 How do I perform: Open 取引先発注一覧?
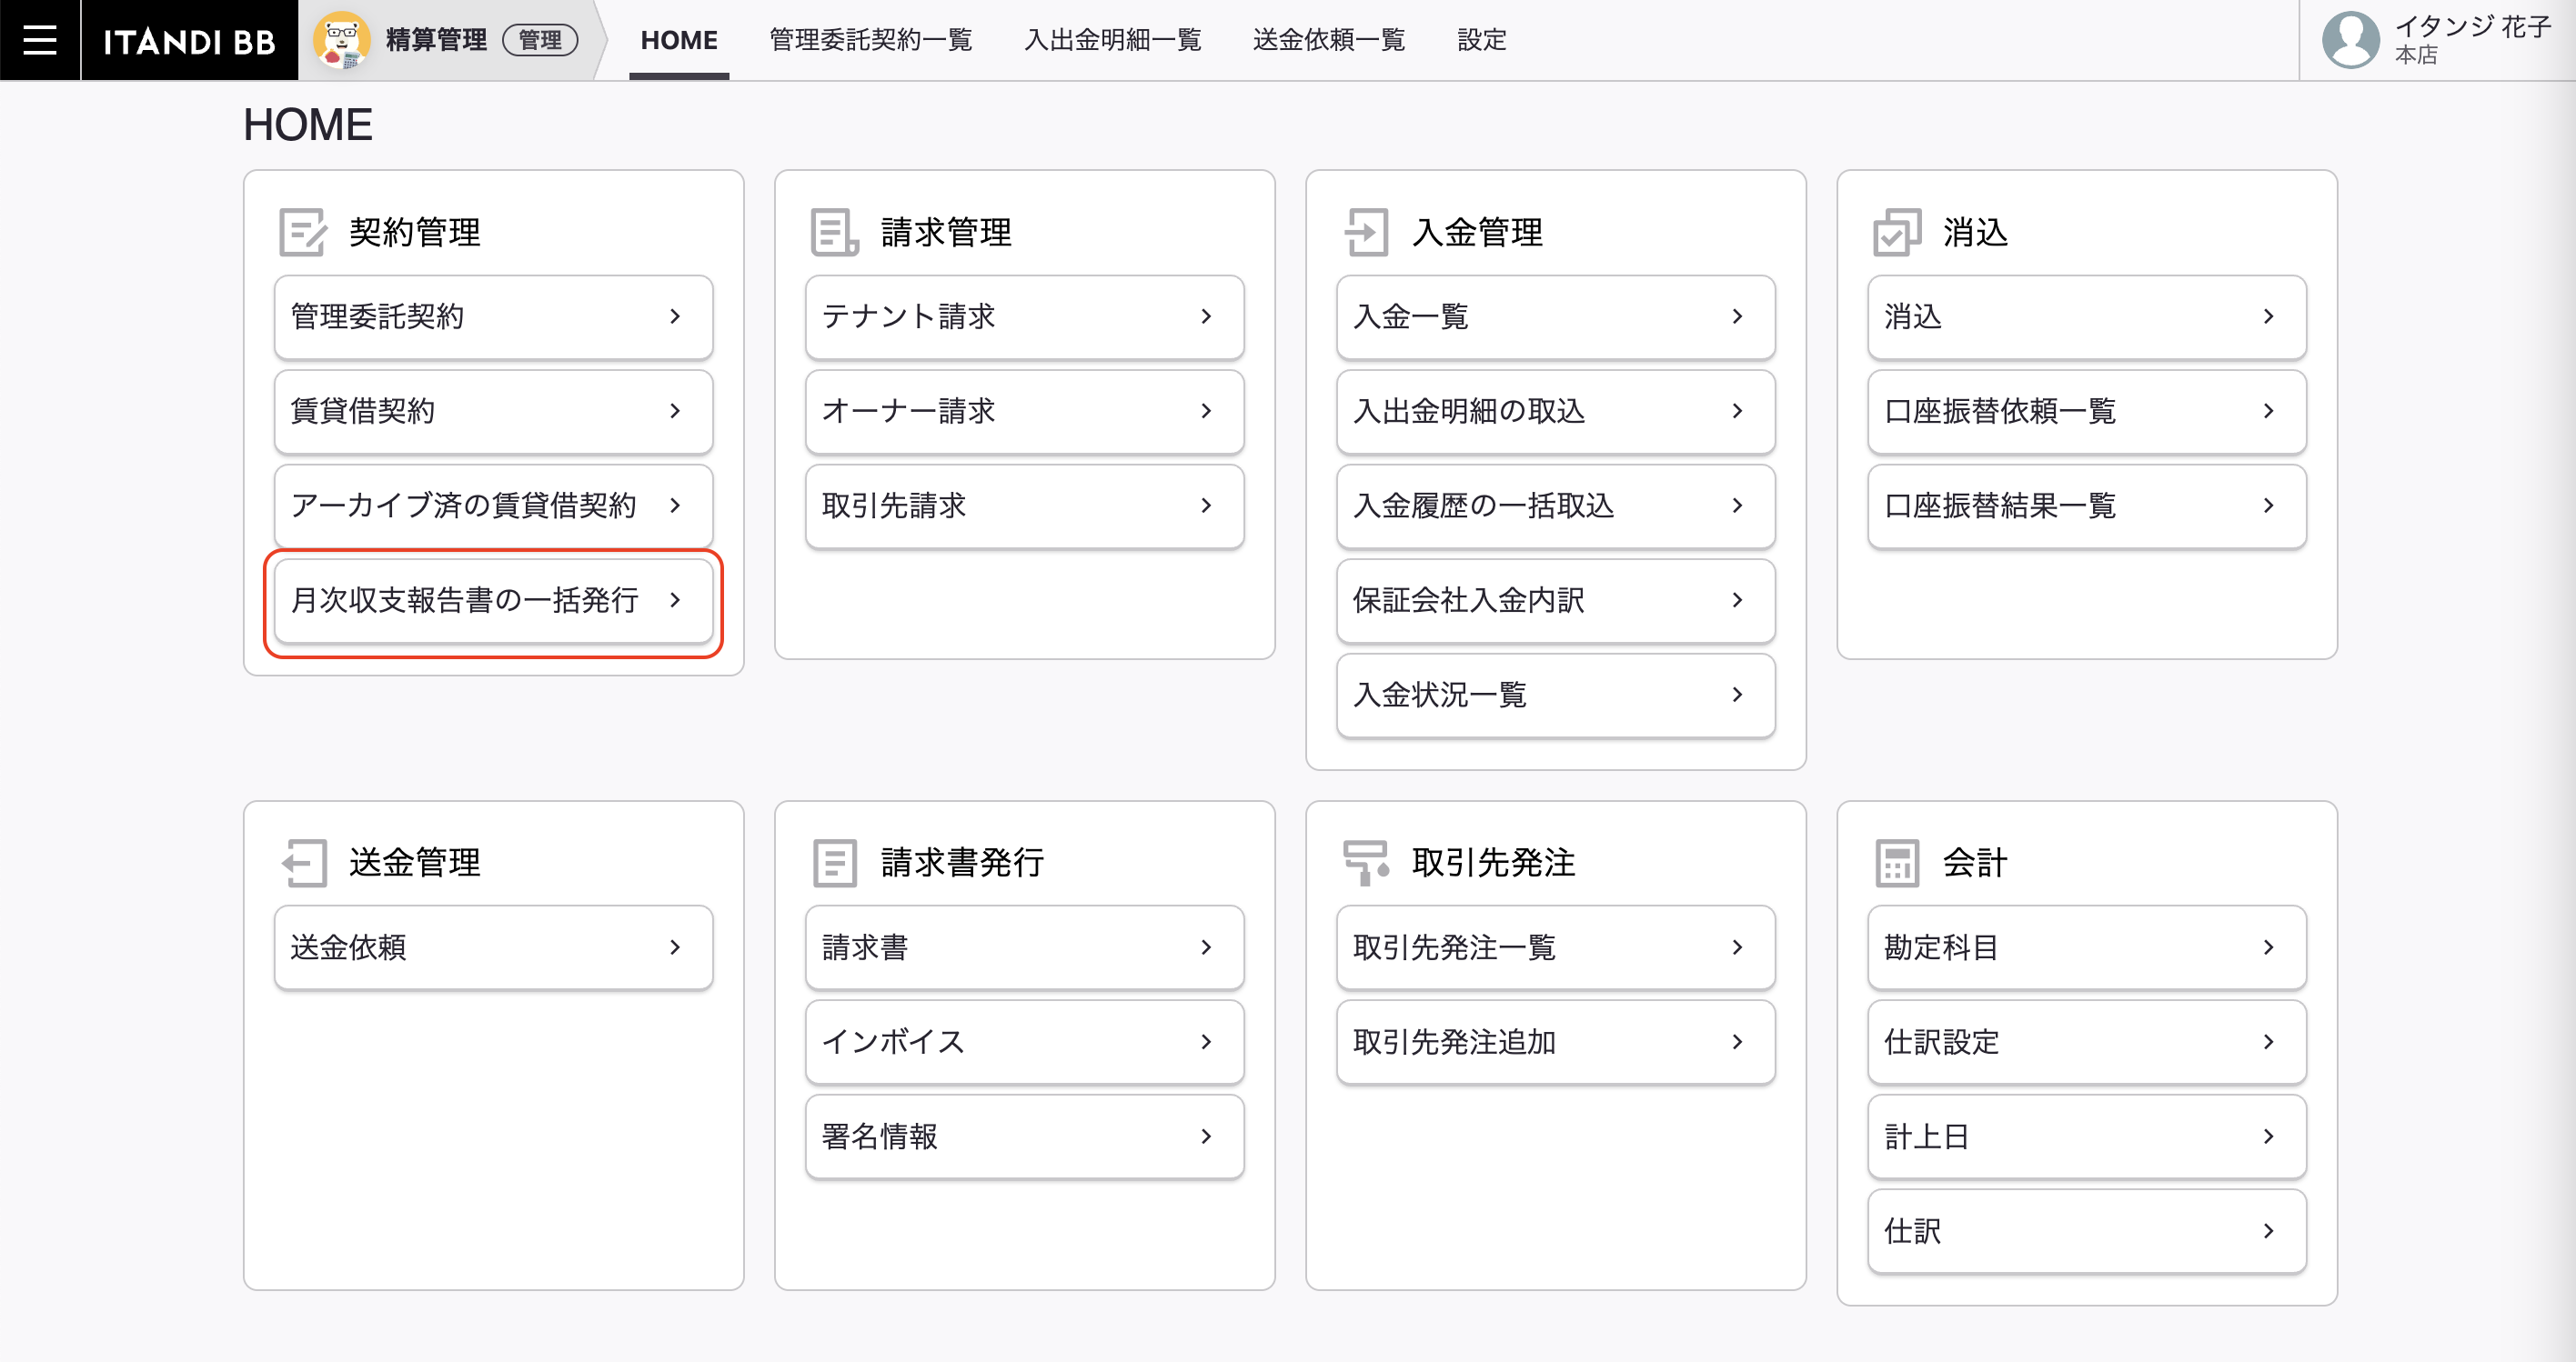click(x=1556, y=946)
